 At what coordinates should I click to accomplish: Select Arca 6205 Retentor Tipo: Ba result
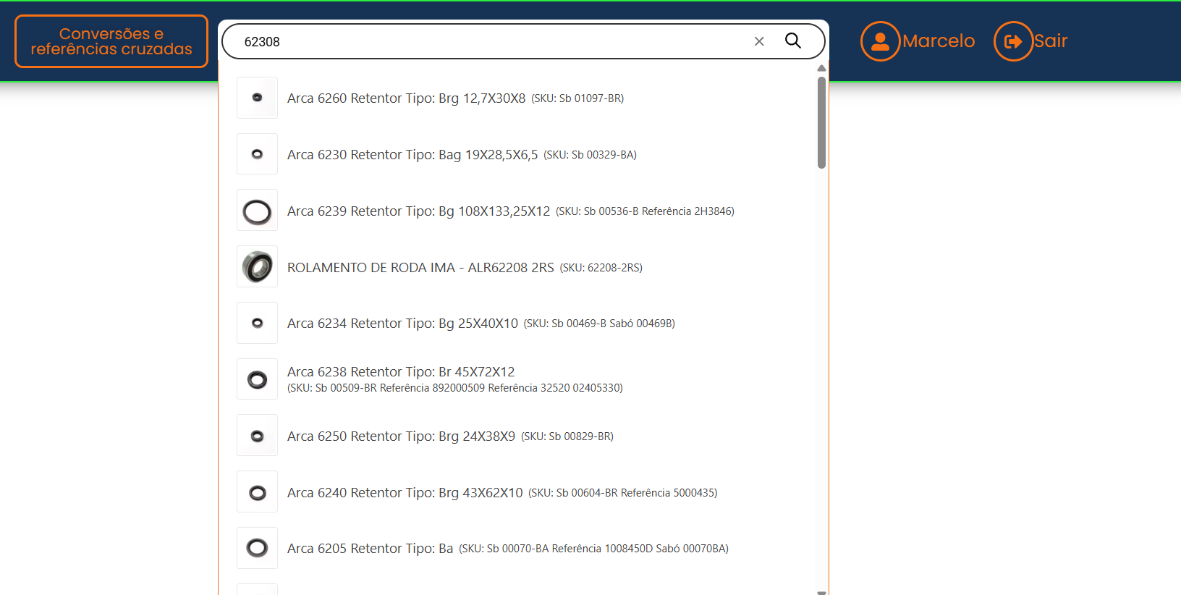coord(370,548)
